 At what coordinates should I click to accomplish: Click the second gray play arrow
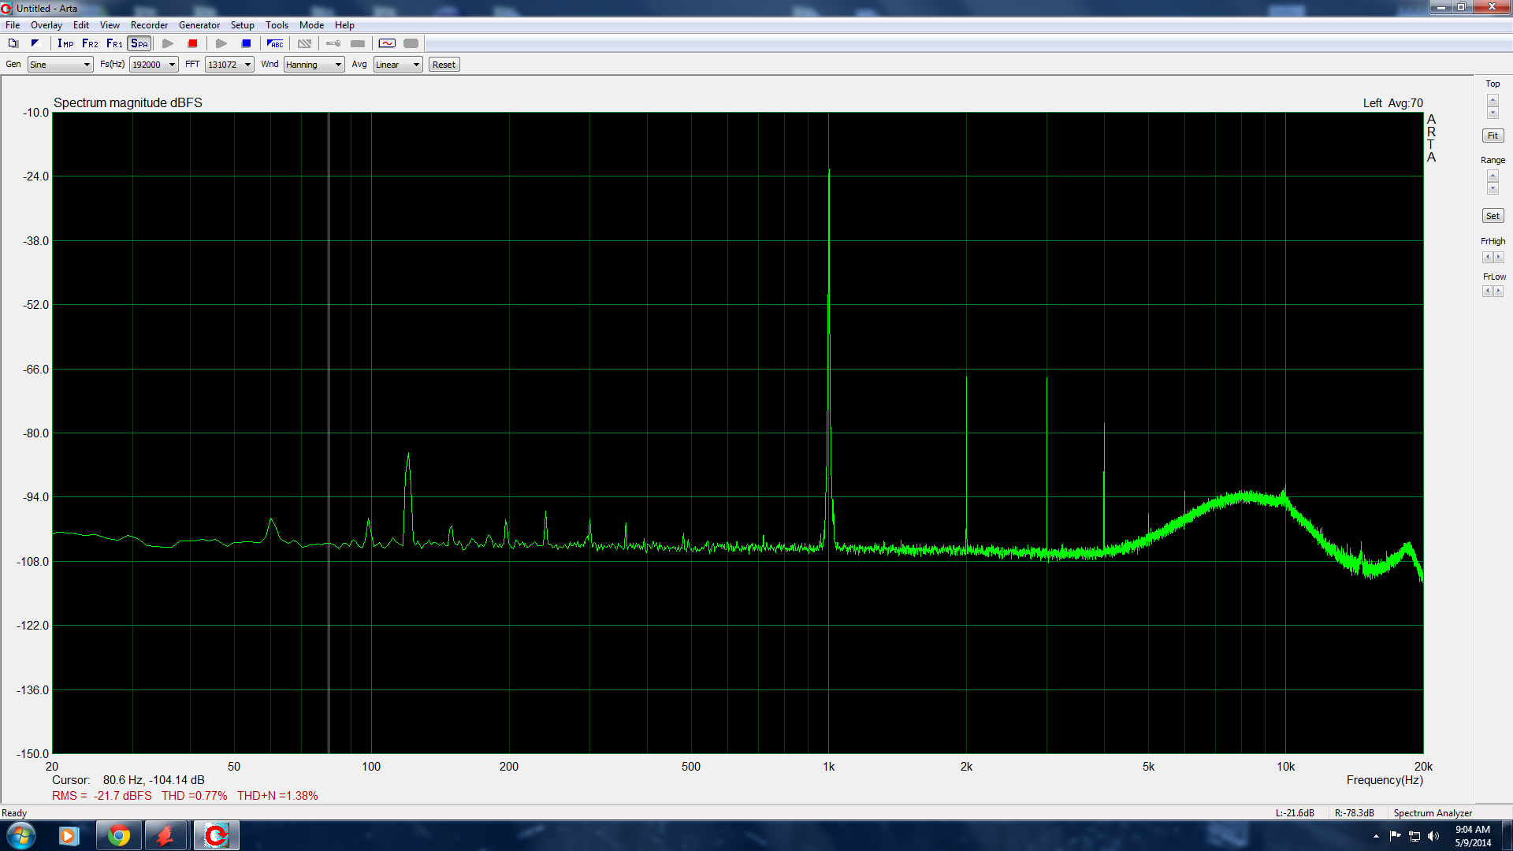[x=221, y=43]
